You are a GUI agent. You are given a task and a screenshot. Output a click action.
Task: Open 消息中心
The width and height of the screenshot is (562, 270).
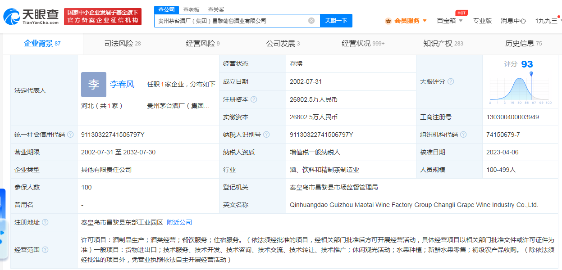[x=513, y=20]
